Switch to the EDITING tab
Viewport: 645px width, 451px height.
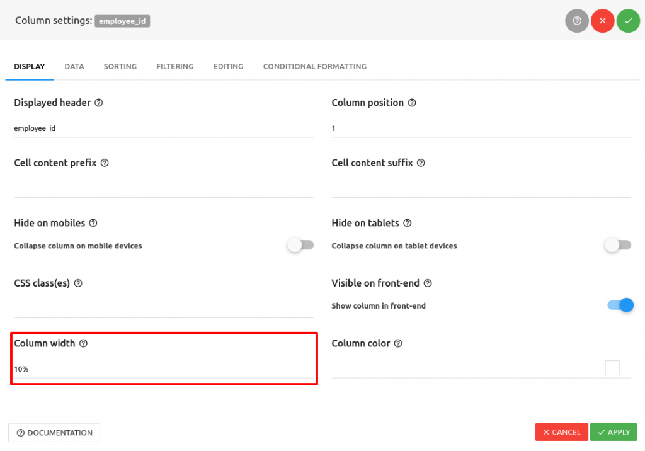(x=228, y=67)
